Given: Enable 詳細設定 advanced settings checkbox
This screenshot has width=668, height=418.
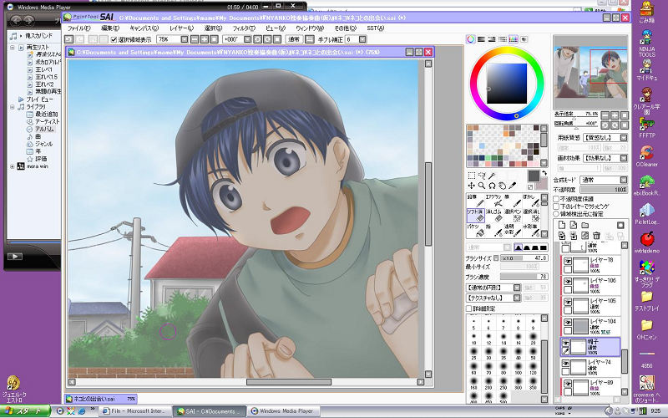Looking at the screenshot, I should tap(468, 308).
